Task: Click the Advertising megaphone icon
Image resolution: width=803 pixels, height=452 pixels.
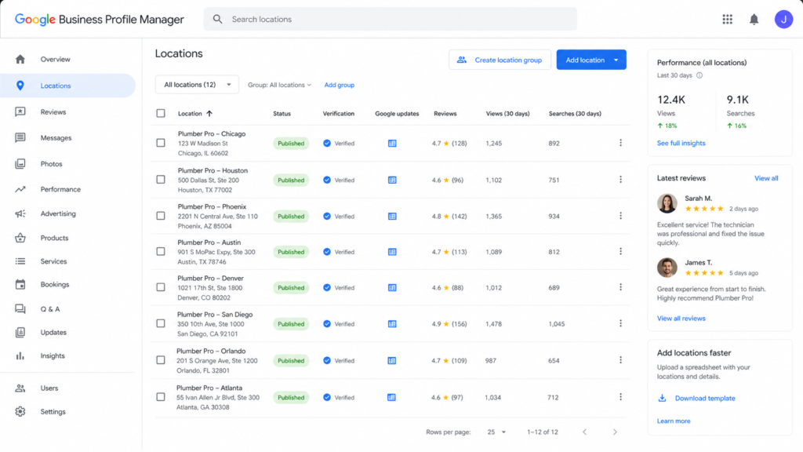Action: (20, 213)
